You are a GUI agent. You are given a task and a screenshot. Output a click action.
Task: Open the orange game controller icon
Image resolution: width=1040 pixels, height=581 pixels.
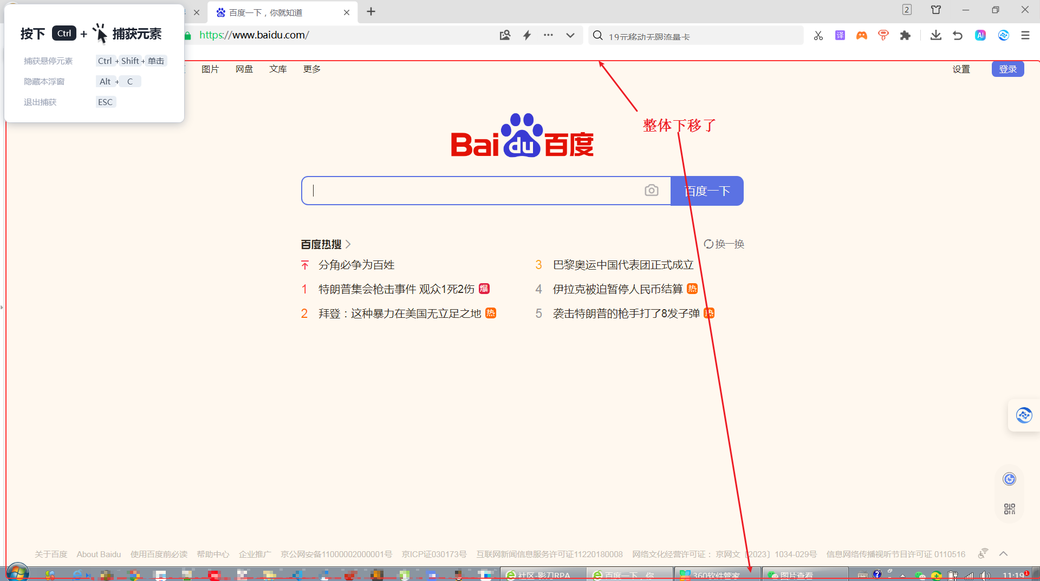click(x=862, y=36)
